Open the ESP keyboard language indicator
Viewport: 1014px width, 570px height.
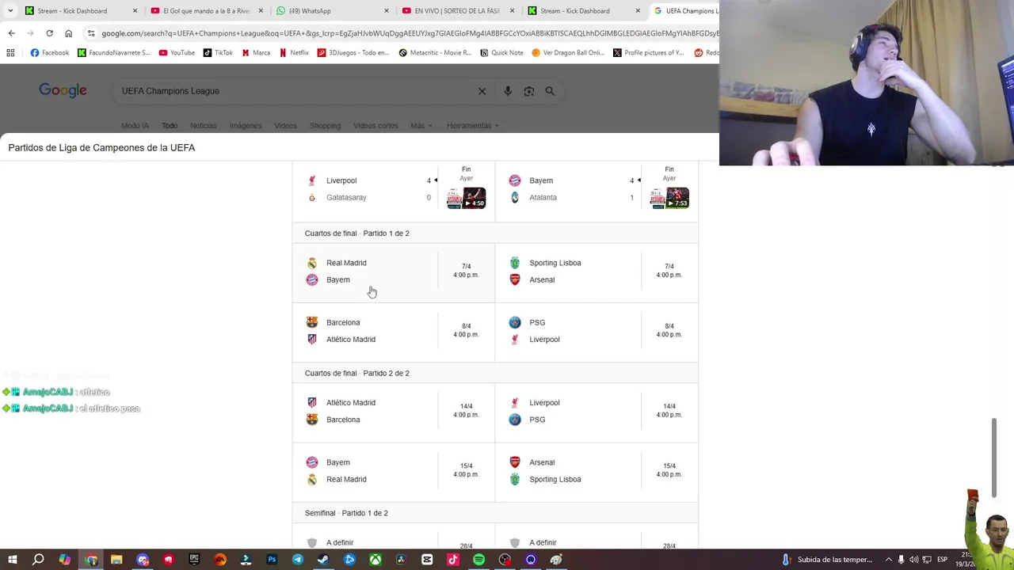[x=942, y=560]
